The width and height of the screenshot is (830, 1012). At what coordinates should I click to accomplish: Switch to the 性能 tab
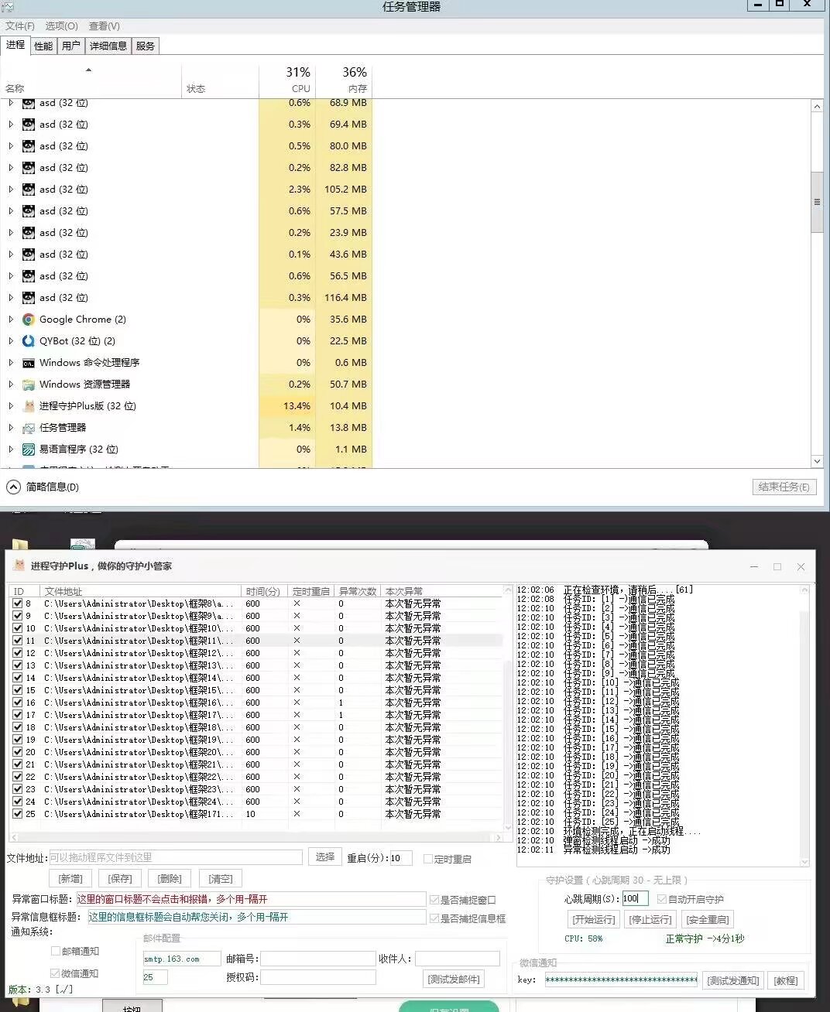coord(43,46)
